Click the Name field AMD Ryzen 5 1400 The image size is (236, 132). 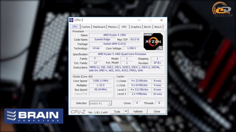[x=115, y=35]
